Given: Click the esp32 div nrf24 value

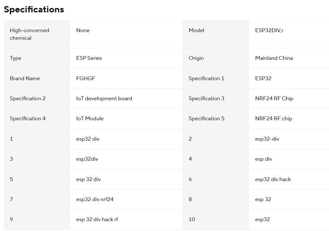Looking at the screenshot, I should pos(95,199).
